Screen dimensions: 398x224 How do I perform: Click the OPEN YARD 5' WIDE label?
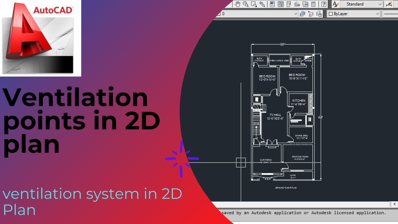point(279,61)
